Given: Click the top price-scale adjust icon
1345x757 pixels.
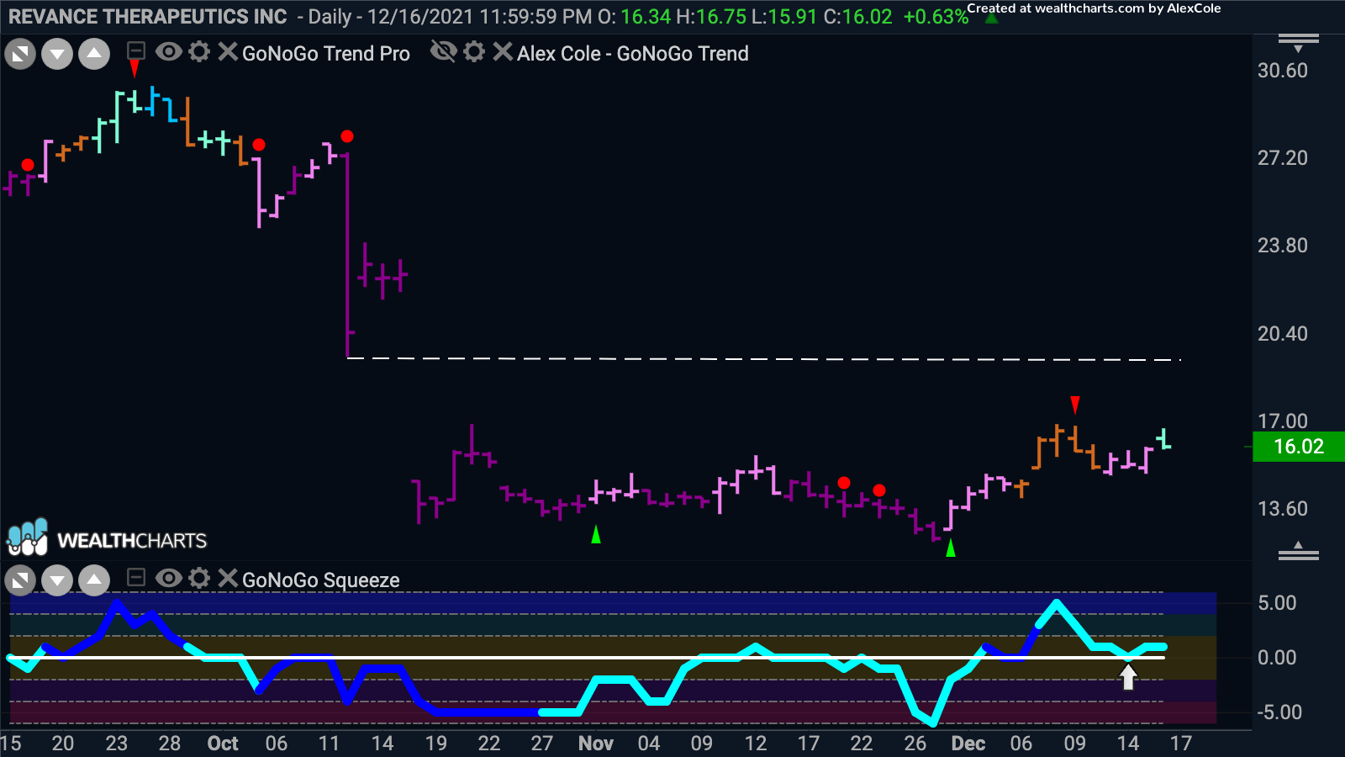Looking at the screenshot, I should pyautogui.click(x=1298, y=42).
